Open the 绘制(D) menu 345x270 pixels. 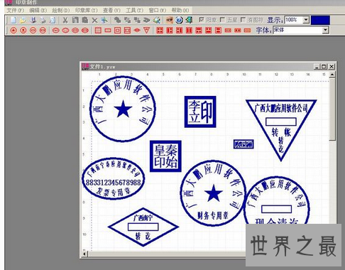click(61, 10)
